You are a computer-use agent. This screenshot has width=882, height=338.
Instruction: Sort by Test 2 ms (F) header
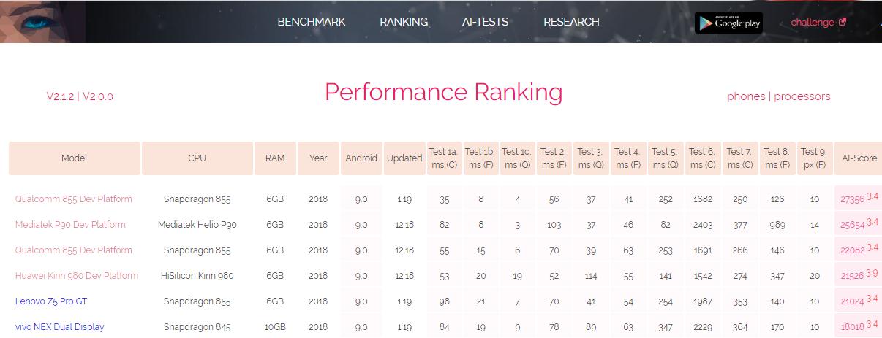click(x=554, y=158)
